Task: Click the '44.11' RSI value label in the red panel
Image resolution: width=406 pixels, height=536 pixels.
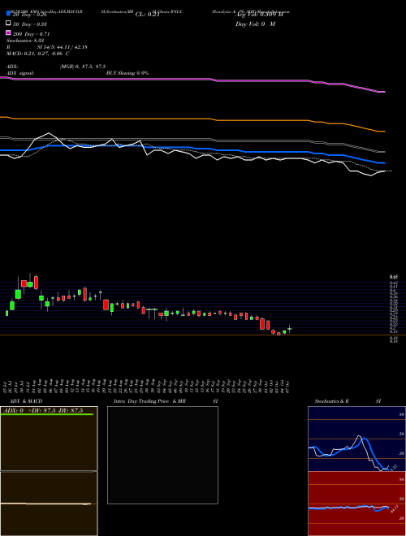Action: [394, 509]
